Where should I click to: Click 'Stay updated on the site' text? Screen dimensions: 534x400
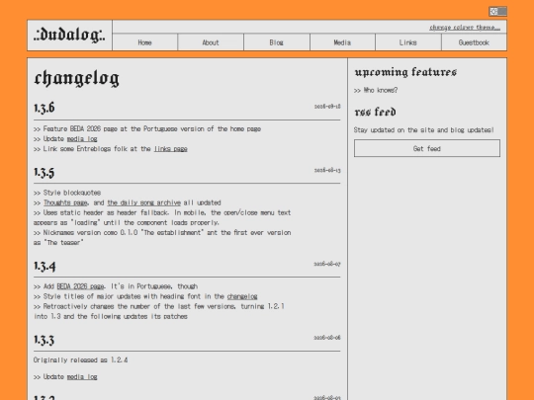point(423,130)
